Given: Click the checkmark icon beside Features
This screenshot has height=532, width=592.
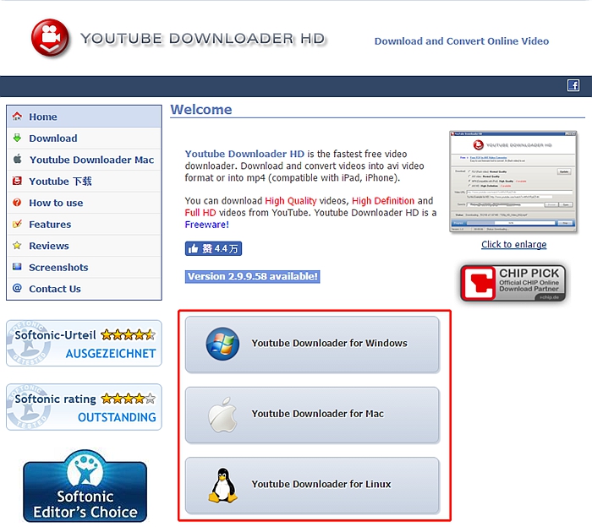Looking at the screenshot, I should [17, 224].
